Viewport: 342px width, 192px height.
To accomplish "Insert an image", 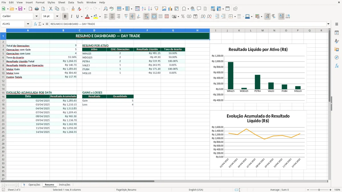I will (x=164, y=9).
